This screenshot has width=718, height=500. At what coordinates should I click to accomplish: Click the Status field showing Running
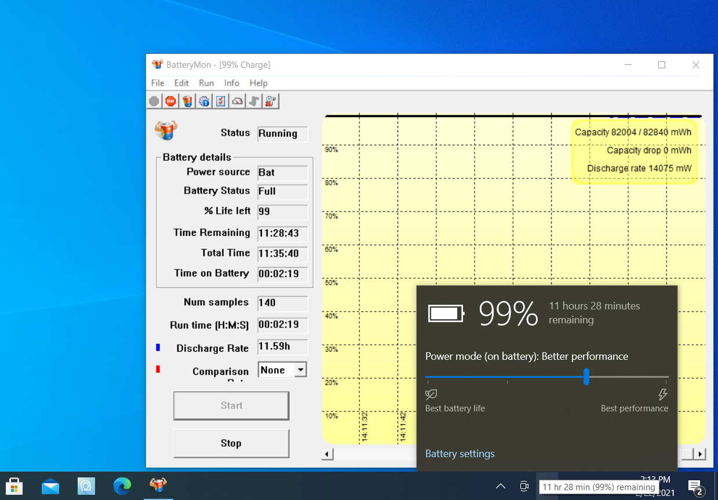[283, 134]
